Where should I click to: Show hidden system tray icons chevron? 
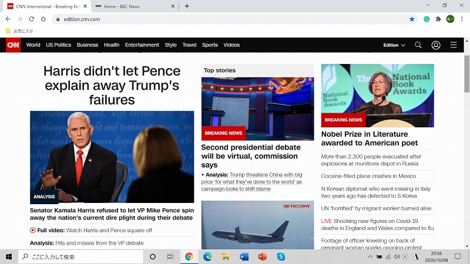(370, 257)
